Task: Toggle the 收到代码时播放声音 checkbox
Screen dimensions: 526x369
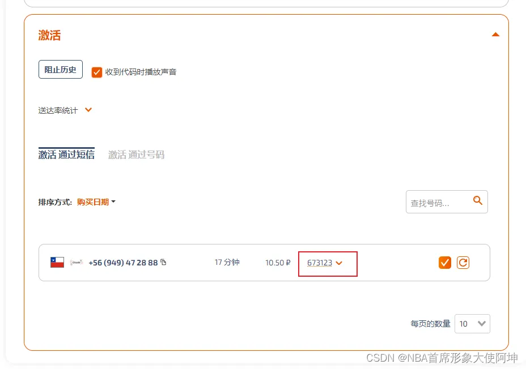Action: 97,72
